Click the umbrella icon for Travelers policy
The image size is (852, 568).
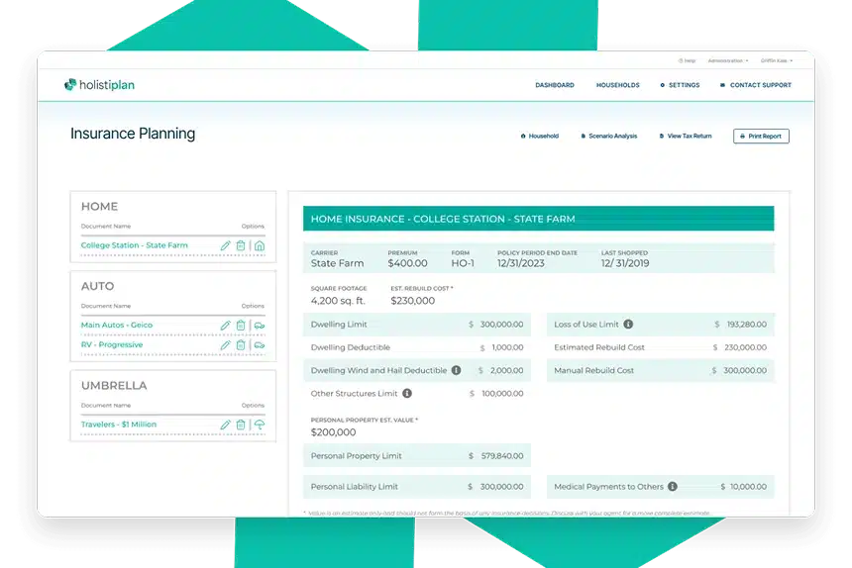[x=259, y=425]
